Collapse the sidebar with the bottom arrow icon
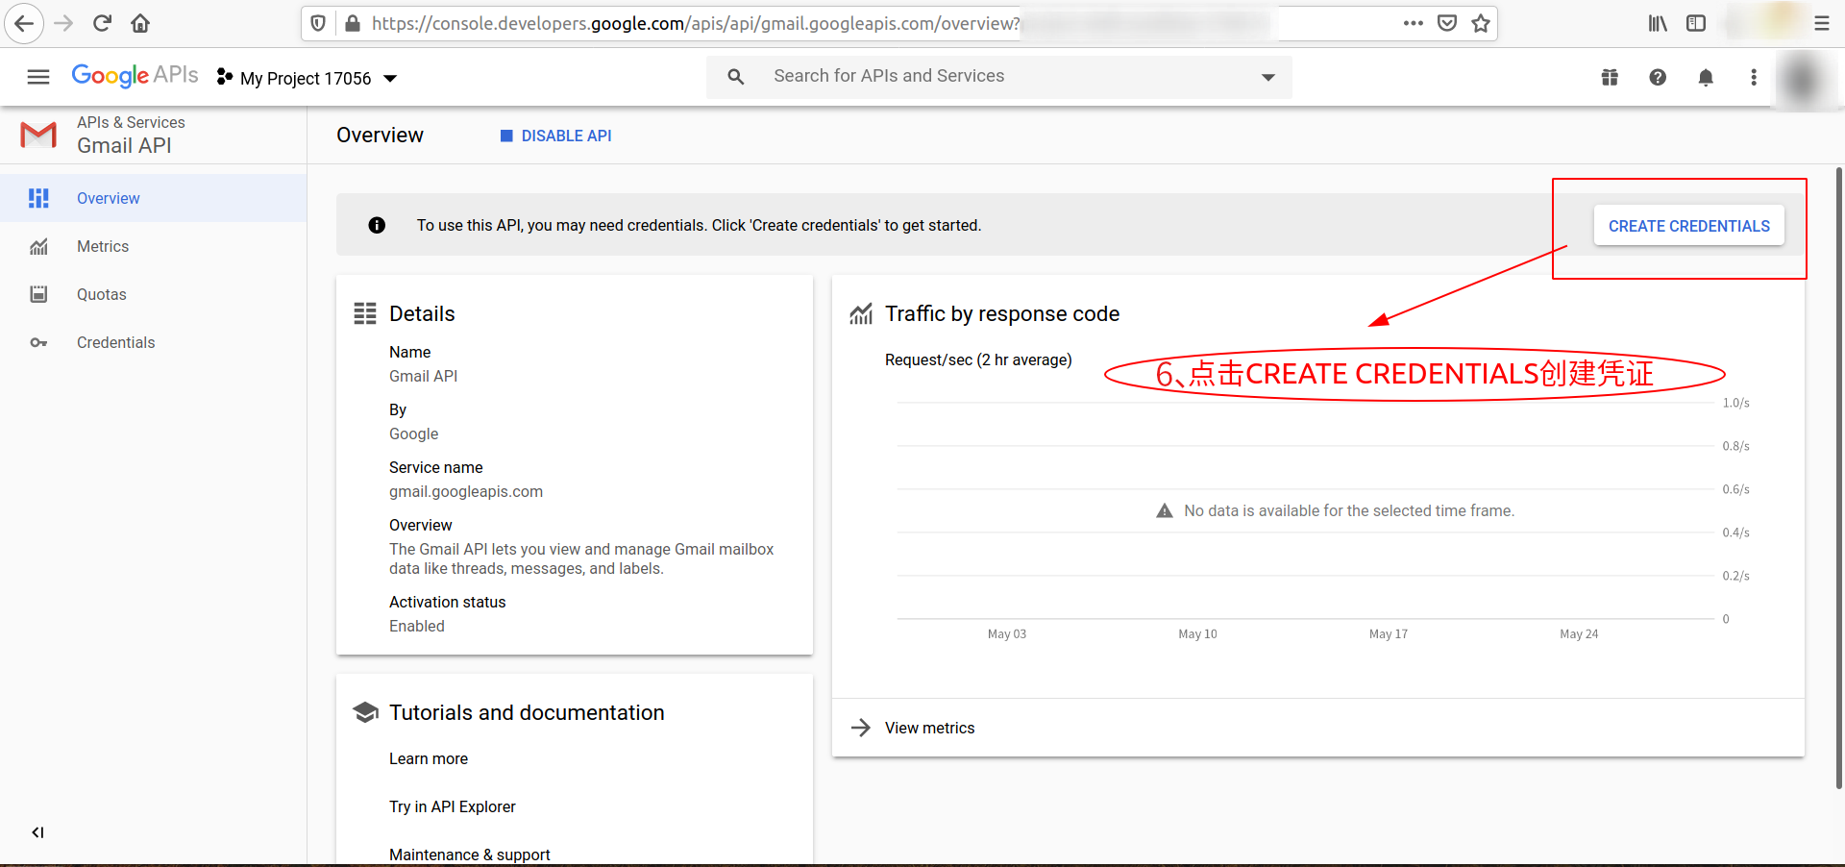1845x867 pixels. click(x=37, y=832)
